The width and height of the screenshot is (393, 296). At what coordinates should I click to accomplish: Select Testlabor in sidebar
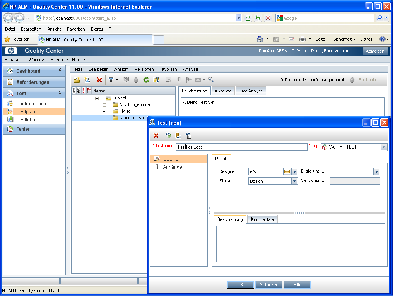click(34, 120)
